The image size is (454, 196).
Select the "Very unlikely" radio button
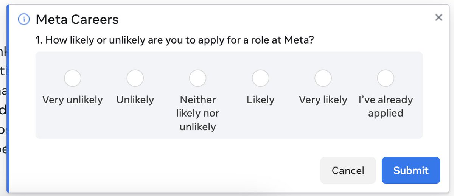[x=73, y=78]
